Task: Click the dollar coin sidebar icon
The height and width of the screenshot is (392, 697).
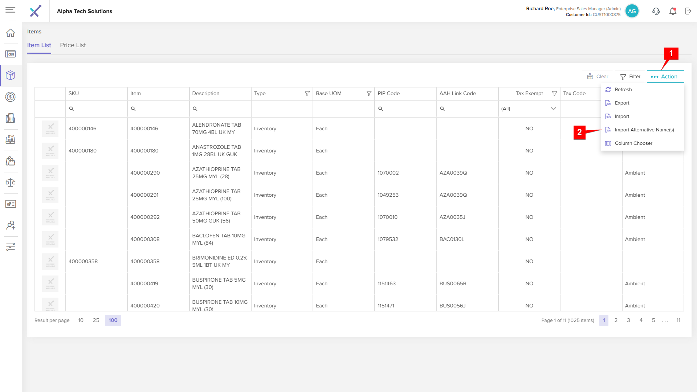Action: [x=11, y=97]
